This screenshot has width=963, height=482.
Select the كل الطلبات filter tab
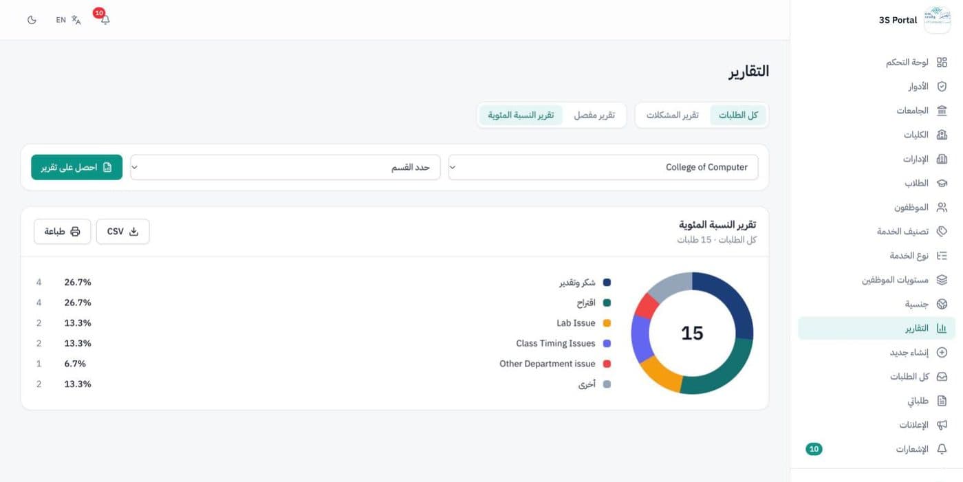tap(738, 115)
